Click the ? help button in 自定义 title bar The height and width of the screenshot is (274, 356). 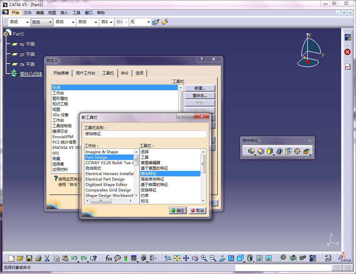202,59
